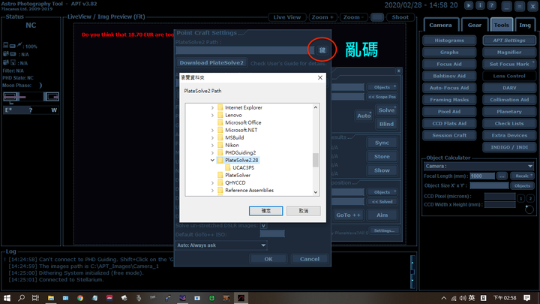Click the PlateSolve2 Path text field
The image size is (540, 304).
pyautogui.click(x=244, y=50)
